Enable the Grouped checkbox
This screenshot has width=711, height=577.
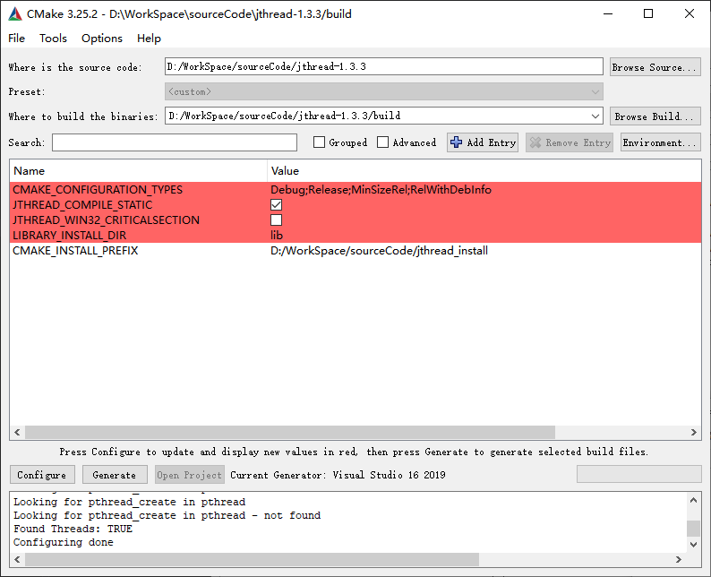click(x=319, y=142)
